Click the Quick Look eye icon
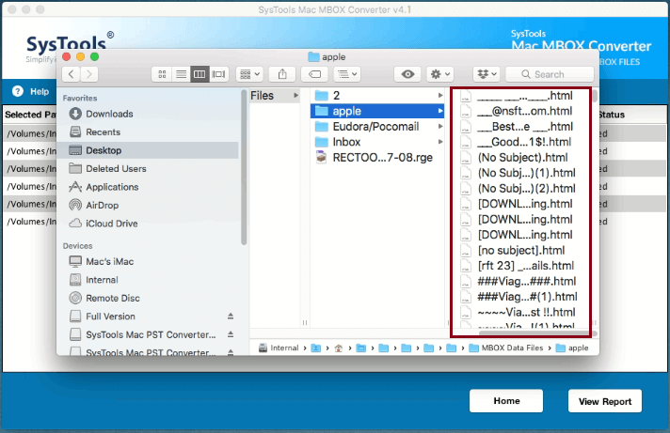The image size is (670, 433). coord(407,74)
